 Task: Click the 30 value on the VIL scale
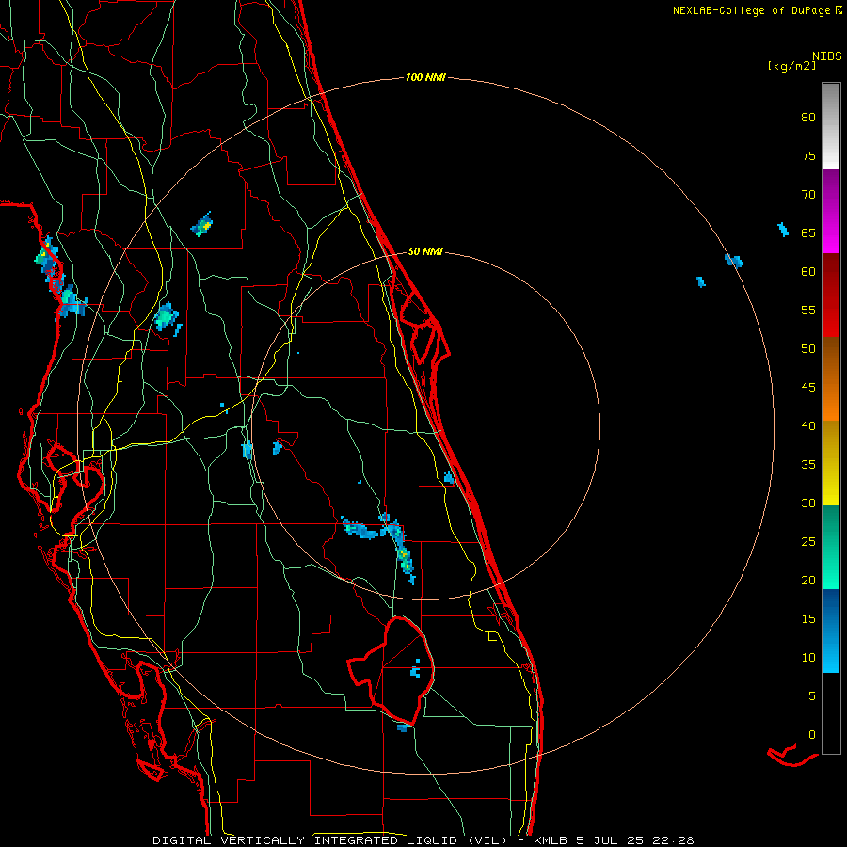[808, 503]
